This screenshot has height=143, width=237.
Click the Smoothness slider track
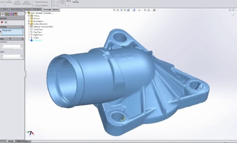point(12,48)
